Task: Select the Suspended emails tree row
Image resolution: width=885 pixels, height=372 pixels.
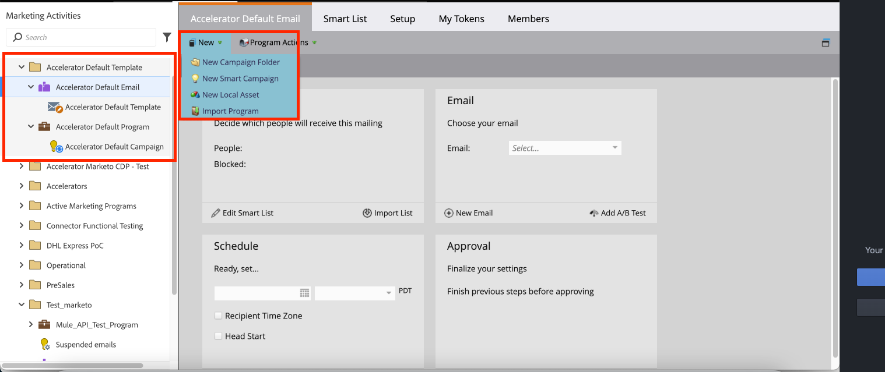Action: 86,345
